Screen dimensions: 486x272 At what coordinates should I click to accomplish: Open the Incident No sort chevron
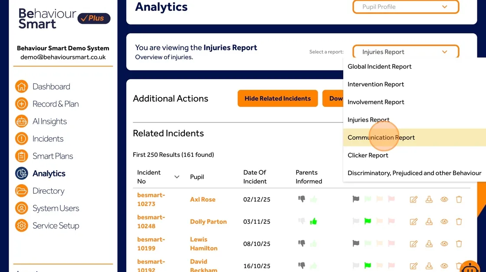coord(177,177)
